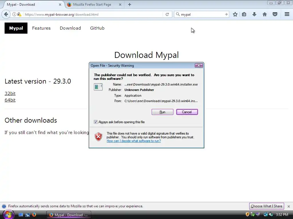This screenshot has width=293, height=219.
Task: Bookmark this page with the star icon
Action: click(x=235, y=14)
